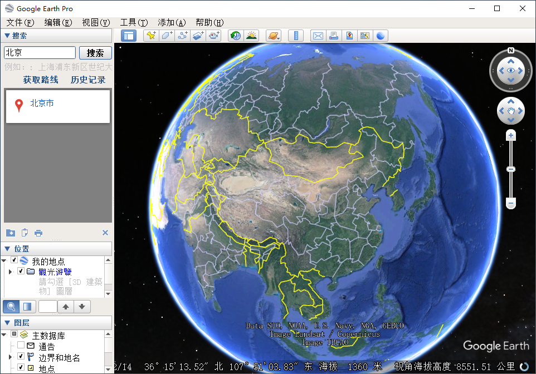
Task: Email the current view
Action: pyautogui.click(x=318, y=36)
